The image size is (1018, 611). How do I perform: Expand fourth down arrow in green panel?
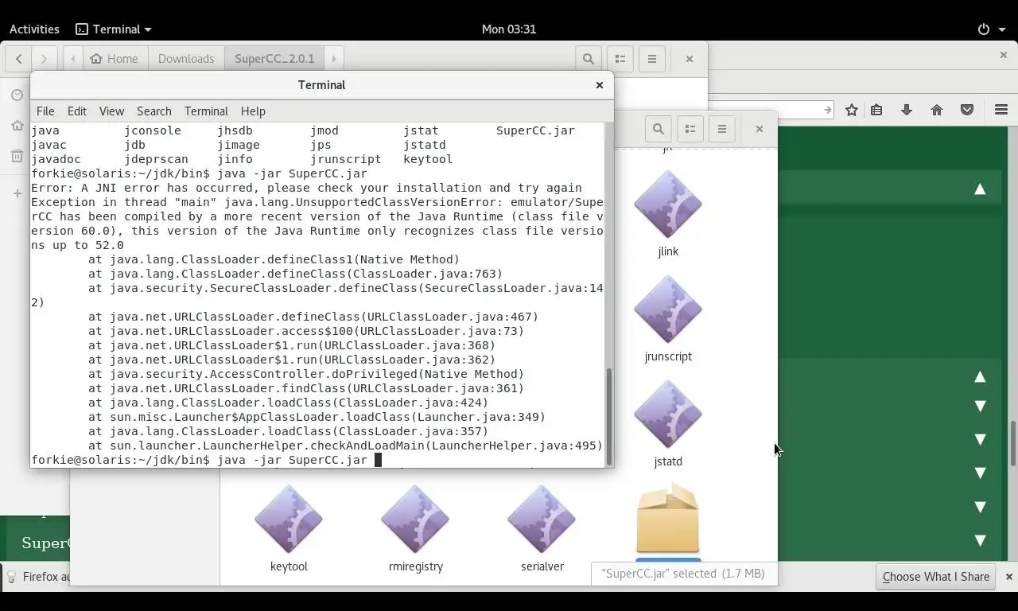tap(981, 508)
